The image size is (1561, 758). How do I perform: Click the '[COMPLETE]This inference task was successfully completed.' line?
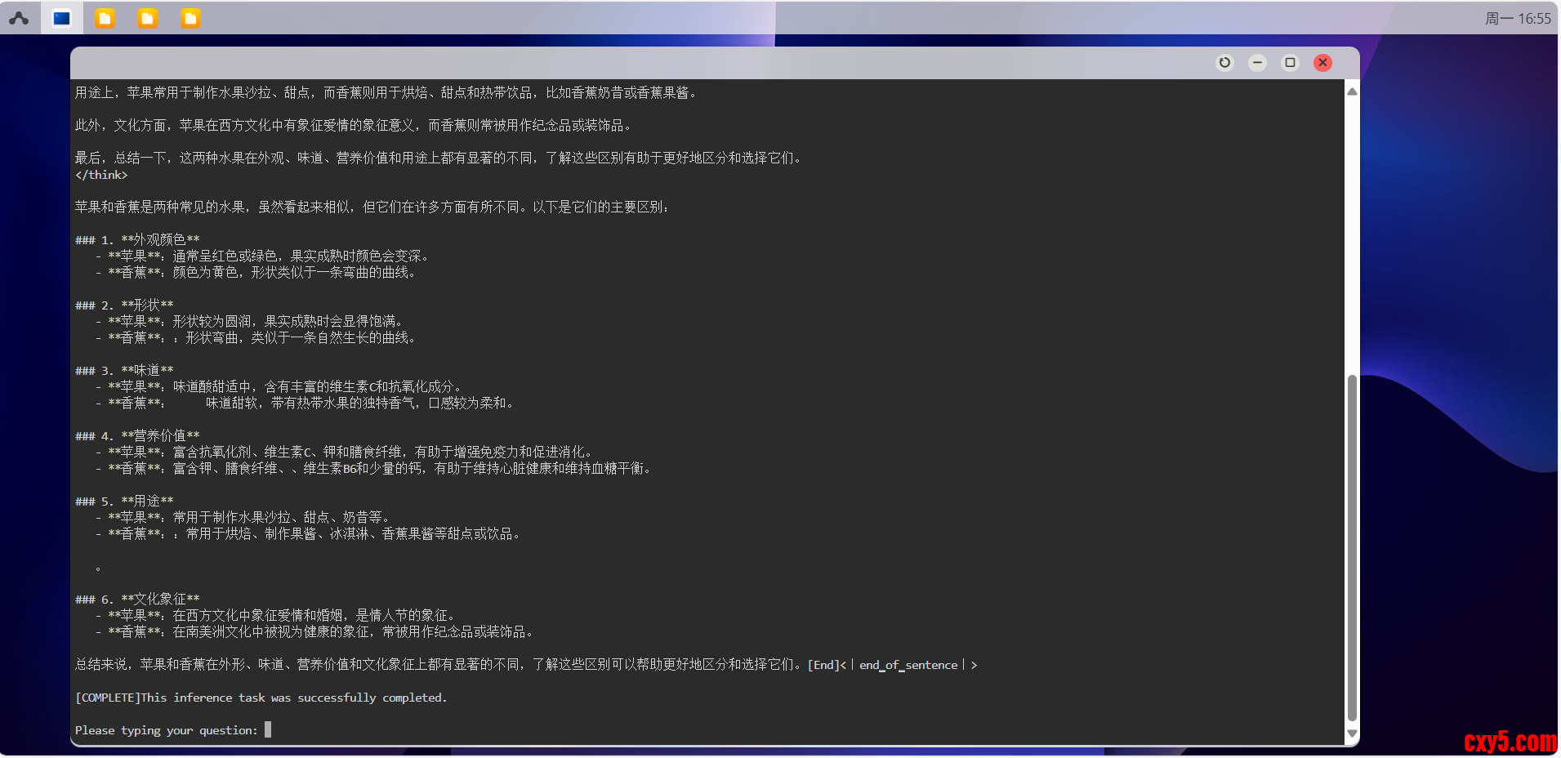(261, 698)
